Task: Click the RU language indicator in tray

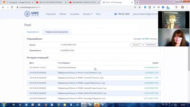Action: (163, 104)
